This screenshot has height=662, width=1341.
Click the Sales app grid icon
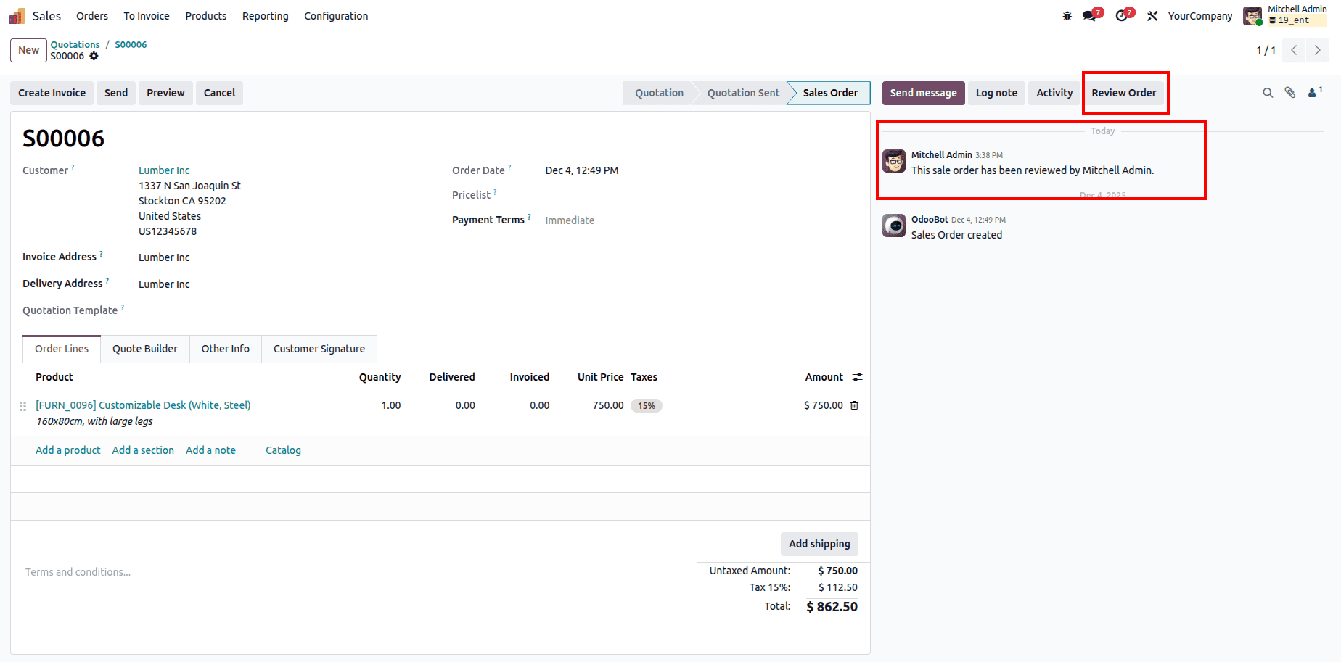[x=16, y=15]
